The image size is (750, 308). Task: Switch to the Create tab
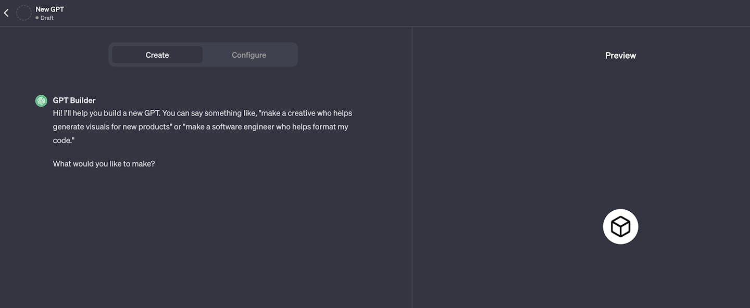[157, 55]
